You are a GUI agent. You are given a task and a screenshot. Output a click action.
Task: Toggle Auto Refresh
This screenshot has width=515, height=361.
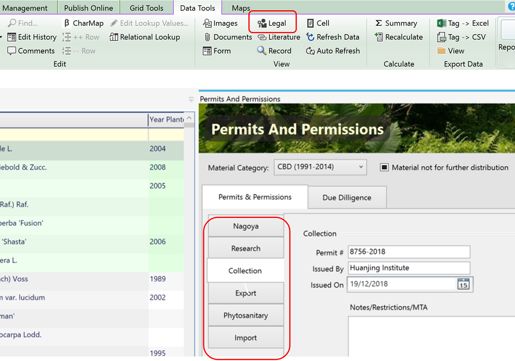pos(333,51)
